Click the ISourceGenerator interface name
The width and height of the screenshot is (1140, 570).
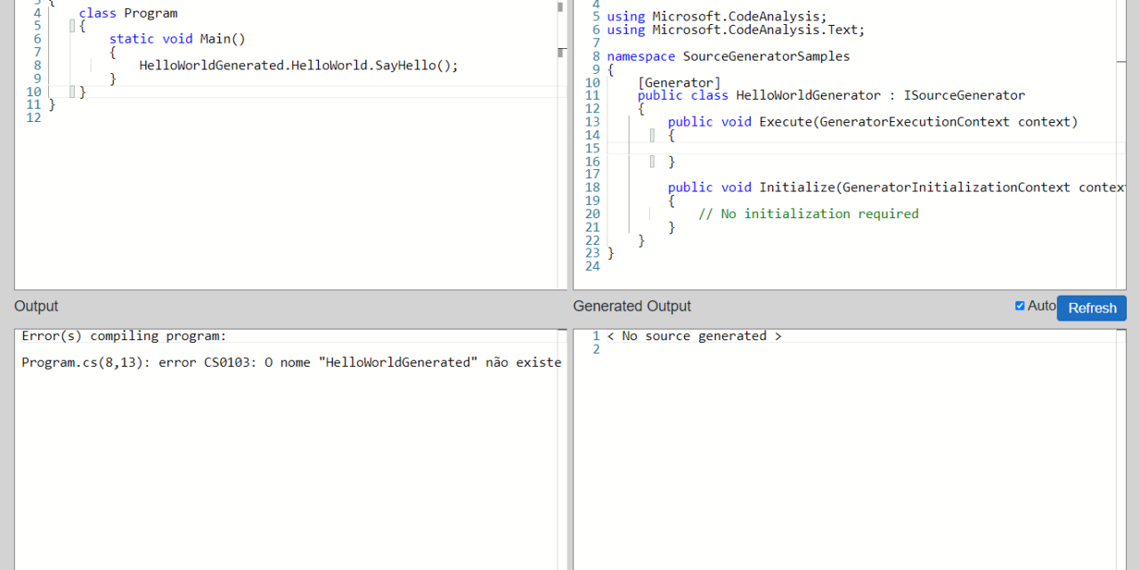964,95
